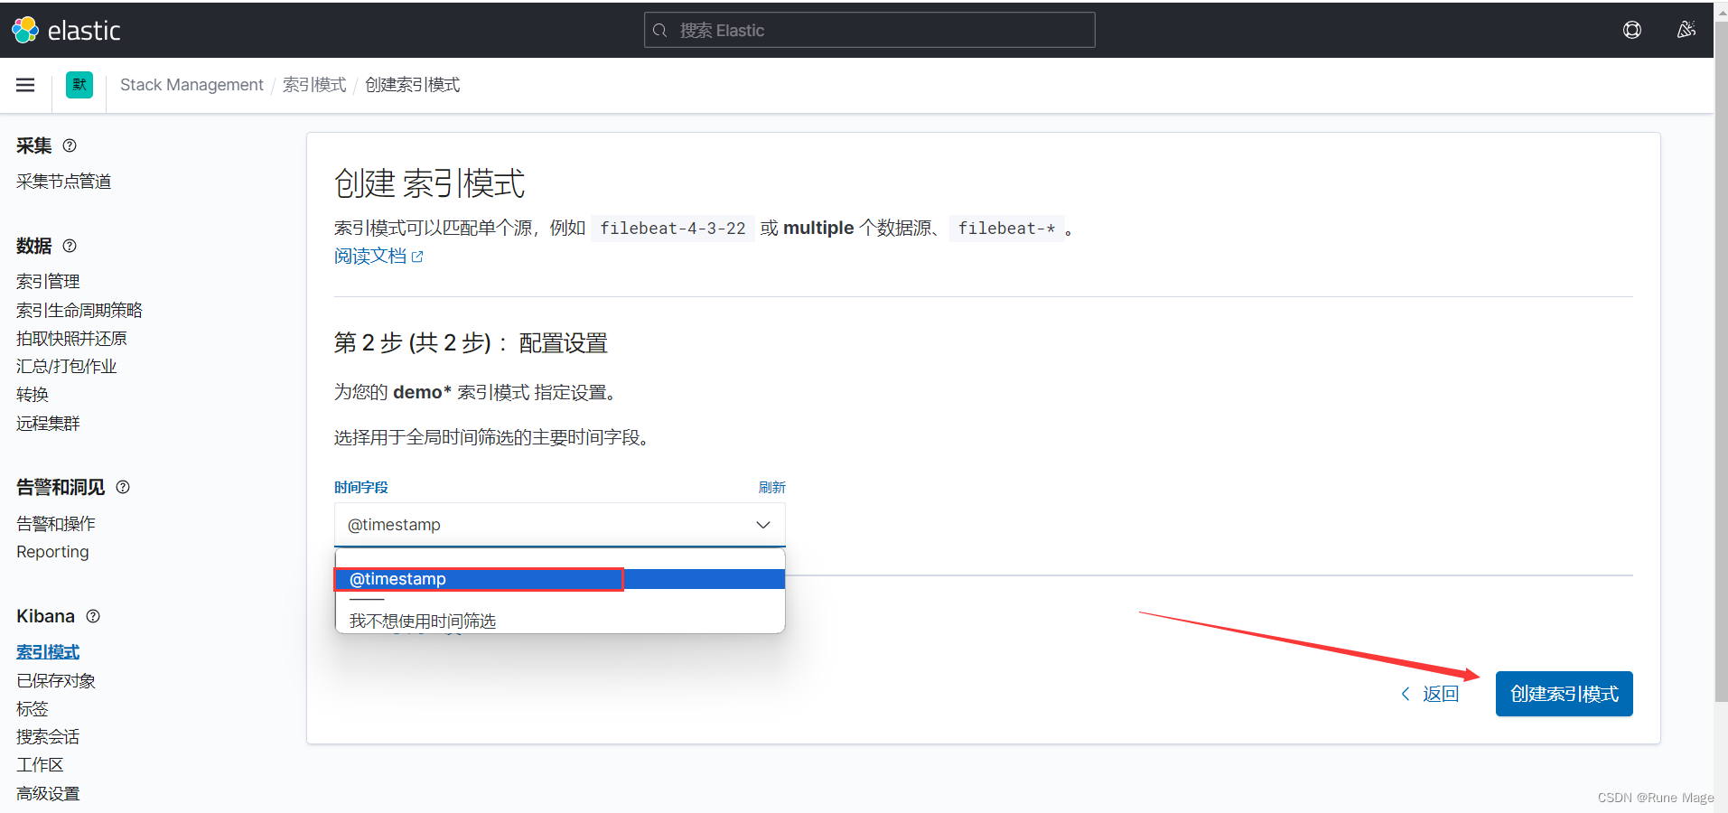Image resolution: width=1728 pixels, height=813 pixels.
Task: Click the 创建索引模式 button
Action: pyautogui.click(x=1564, y=694)
